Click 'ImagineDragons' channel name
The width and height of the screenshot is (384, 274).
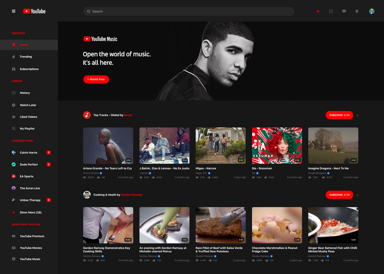coord(317,173)
